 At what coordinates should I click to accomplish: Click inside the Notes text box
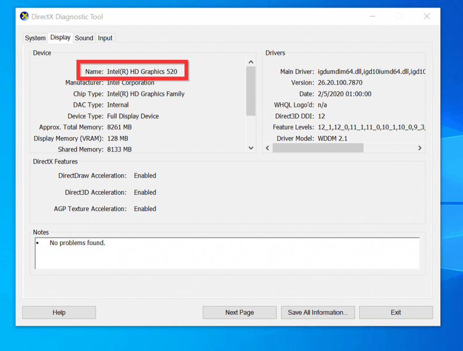click(x=227, y=253)
